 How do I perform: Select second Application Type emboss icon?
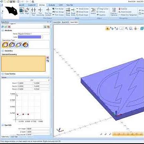click(x=12, y=45)
